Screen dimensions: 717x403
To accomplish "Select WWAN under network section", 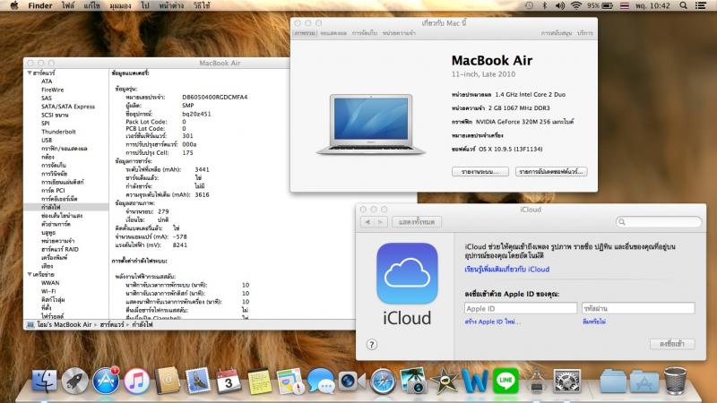I will [50, 283].
